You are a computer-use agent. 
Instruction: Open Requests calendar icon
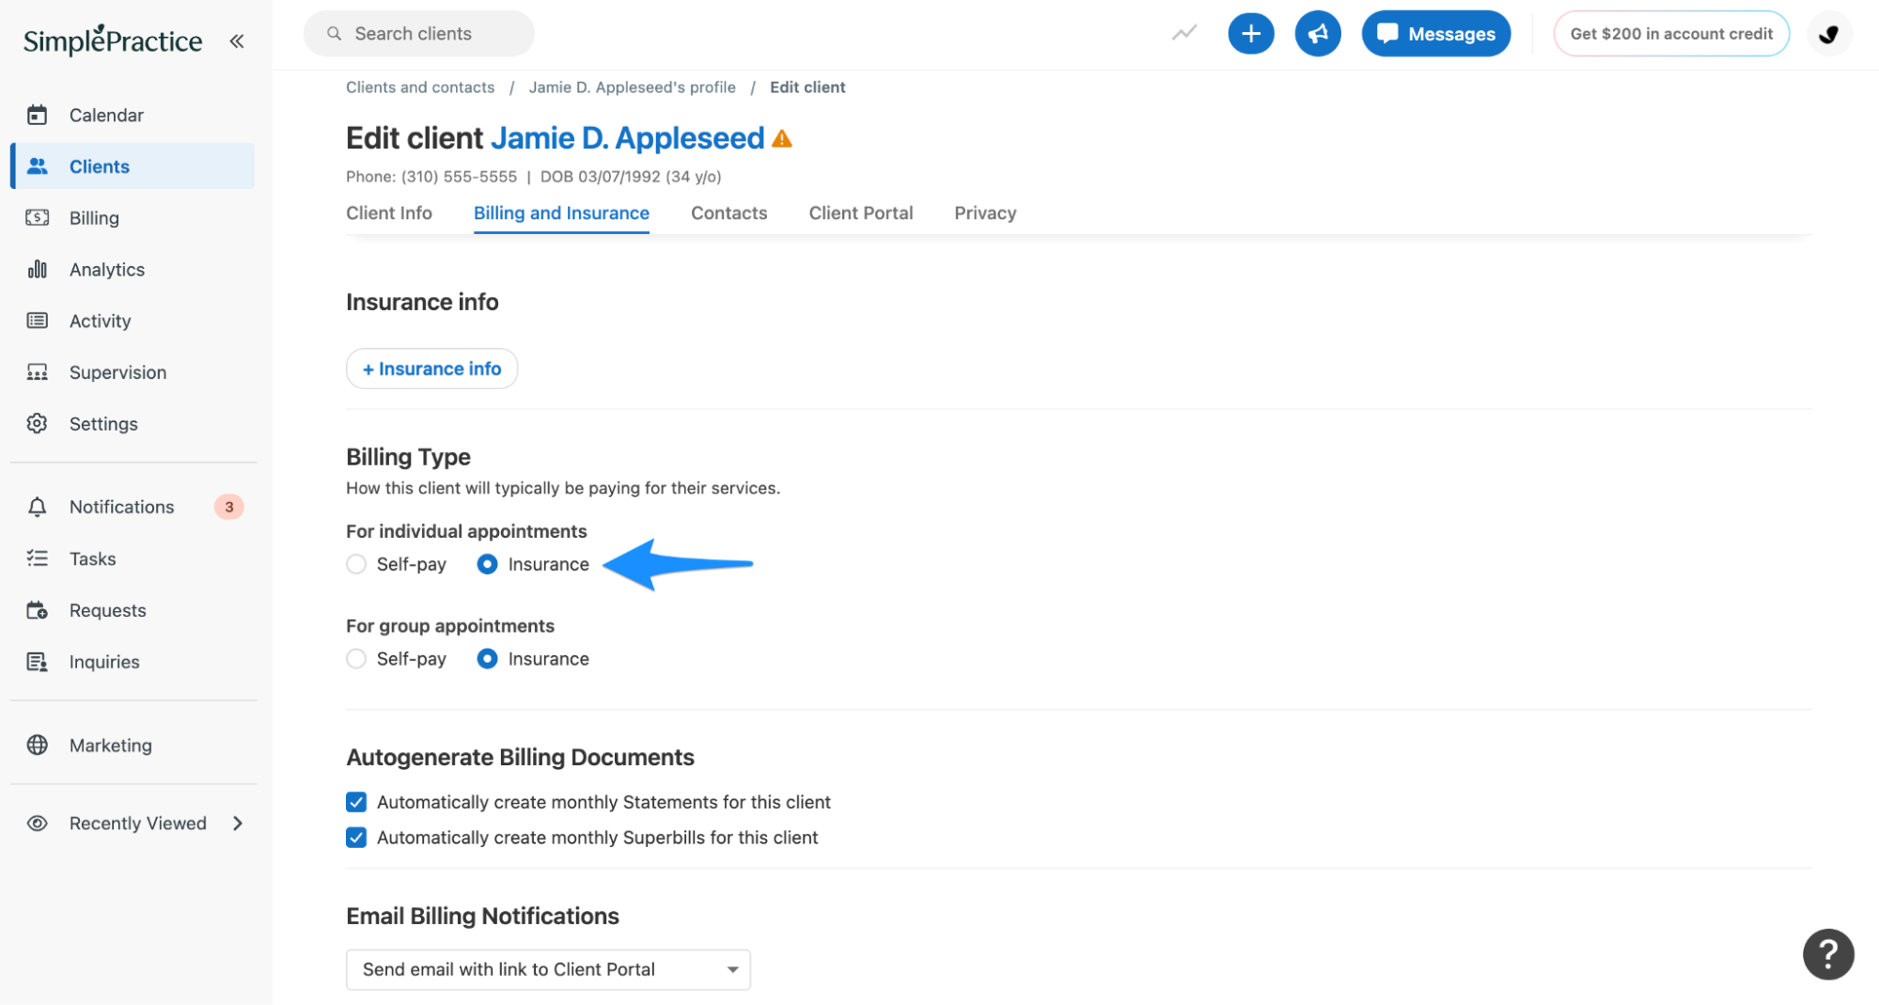(38, 610)
